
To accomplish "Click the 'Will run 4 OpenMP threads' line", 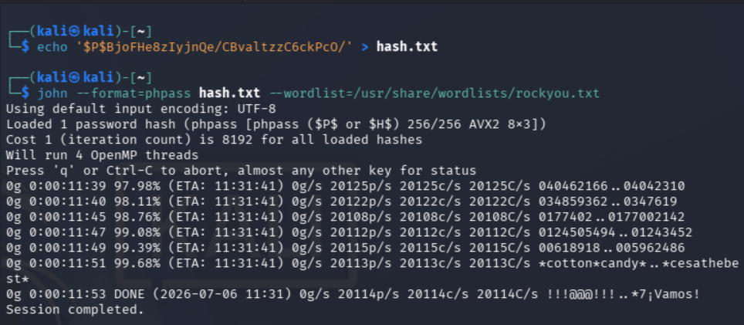I will click(x=102, y=155).
